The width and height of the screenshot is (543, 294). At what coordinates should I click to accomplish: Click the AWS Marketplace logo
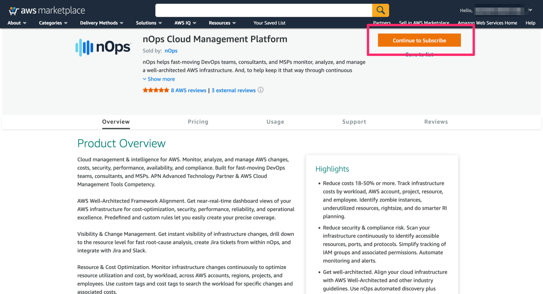(x=47, y=11)
